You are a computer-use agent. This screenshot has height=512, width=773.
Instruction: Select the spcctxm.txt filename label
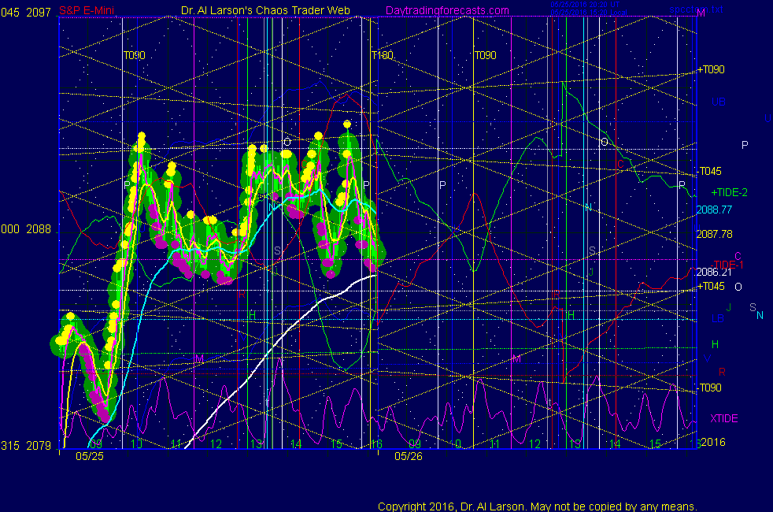pyautogui.click(x=696, y=9)
